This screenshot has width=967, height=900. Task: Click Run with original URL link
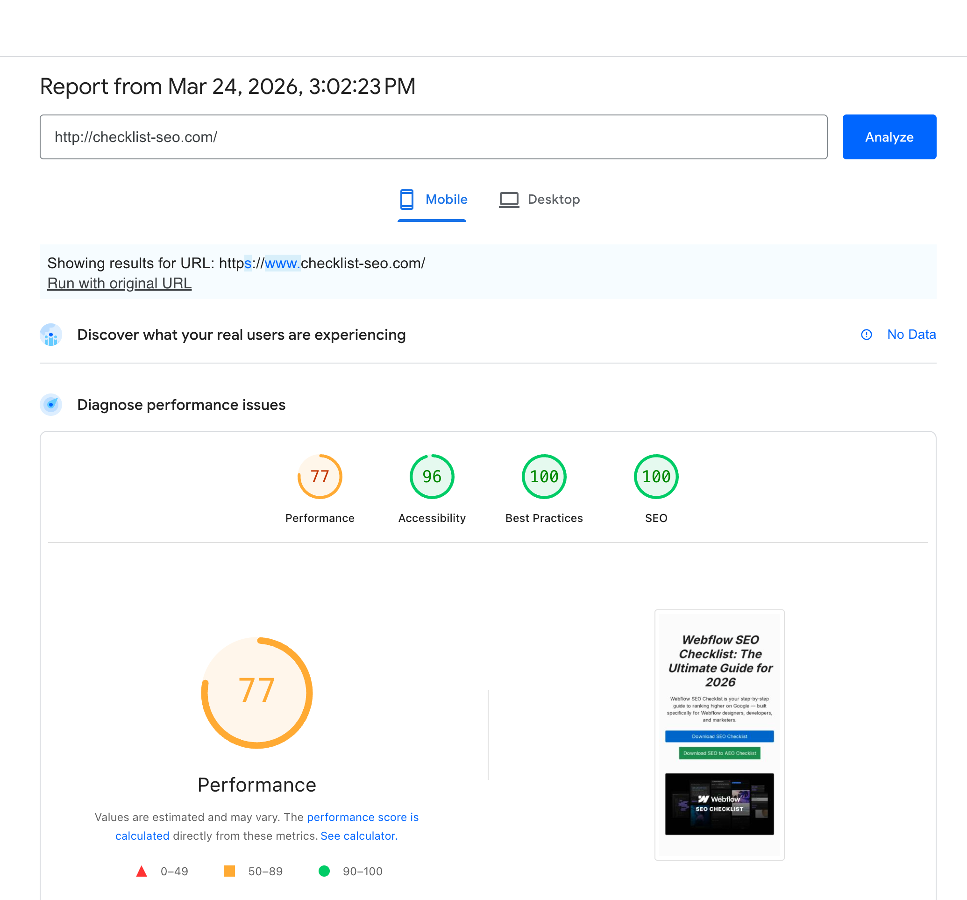(x=119, y=283)
